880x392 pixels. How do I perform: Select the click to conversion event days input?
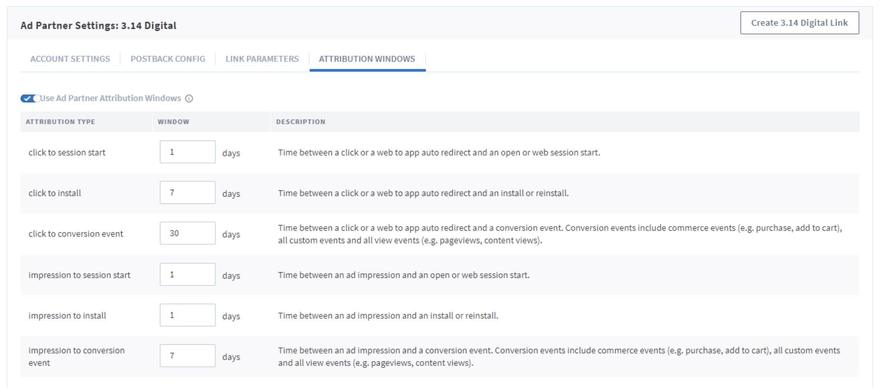coord(187,233)
